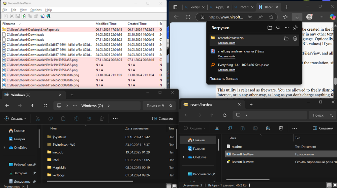Show recentfilesview.zip in folder
This screenshot has height=188, width=337.
click(286, 39)
